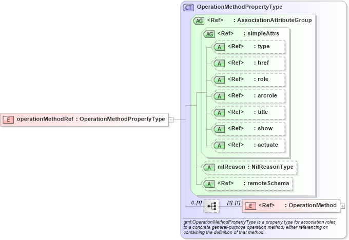Viewport: 349px width, 240px height.
Task: Click the A icon of show attribute
Action: (x=219, y=129)
